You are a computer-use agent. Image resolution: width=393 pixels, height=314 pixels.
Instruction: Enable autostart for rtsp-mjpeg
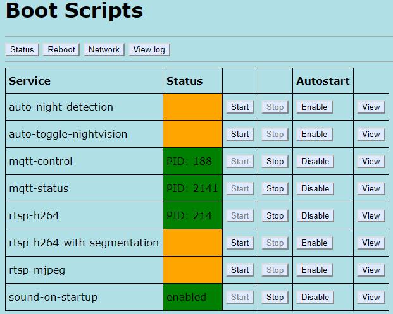(x=315, y=270)
